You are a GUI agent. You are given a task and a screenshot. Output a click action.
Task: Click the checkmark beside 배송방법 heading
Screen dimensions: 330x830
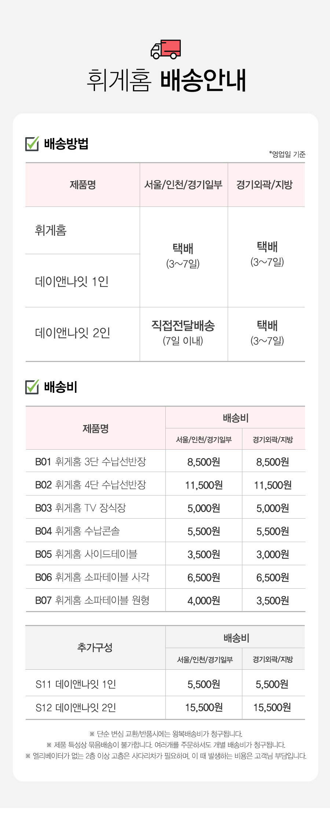(x=32, y=143)
